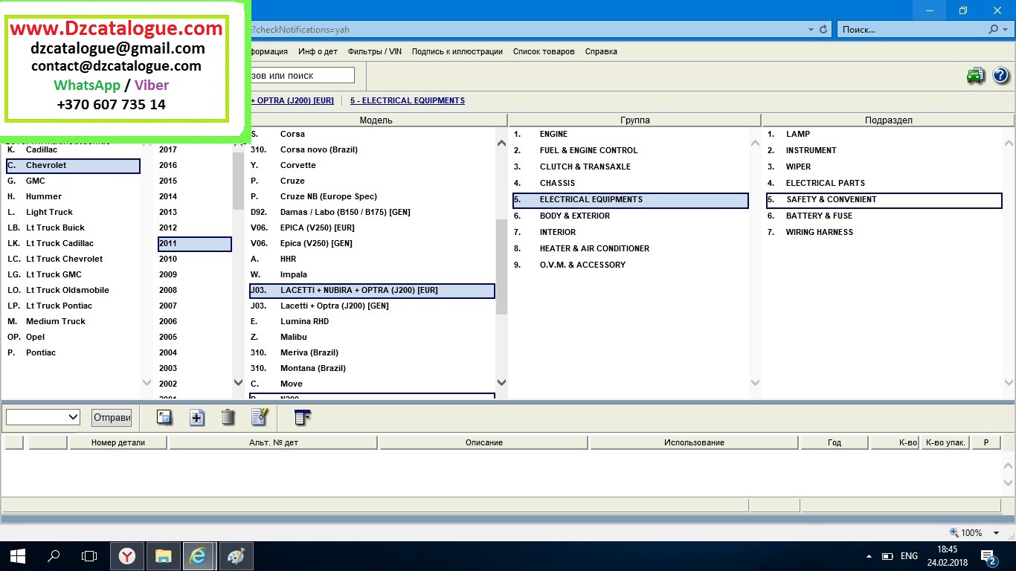This screenshot has width=1016, height=571.
Task: Open Windows Start menu
Action: click(18, 555)
